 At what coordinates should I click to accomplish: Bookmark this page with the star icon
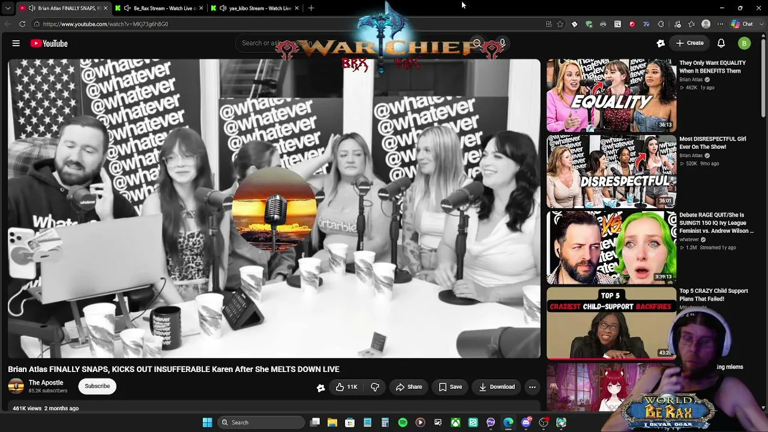click(x=560, y=24)
